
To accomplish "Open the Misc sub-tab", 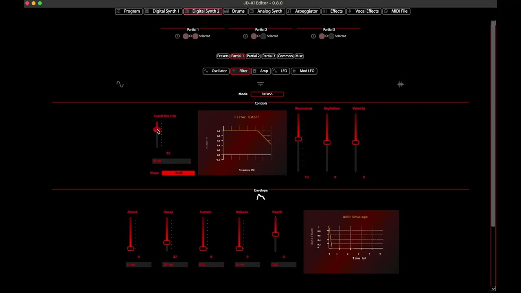I will [x=299, y=56].
